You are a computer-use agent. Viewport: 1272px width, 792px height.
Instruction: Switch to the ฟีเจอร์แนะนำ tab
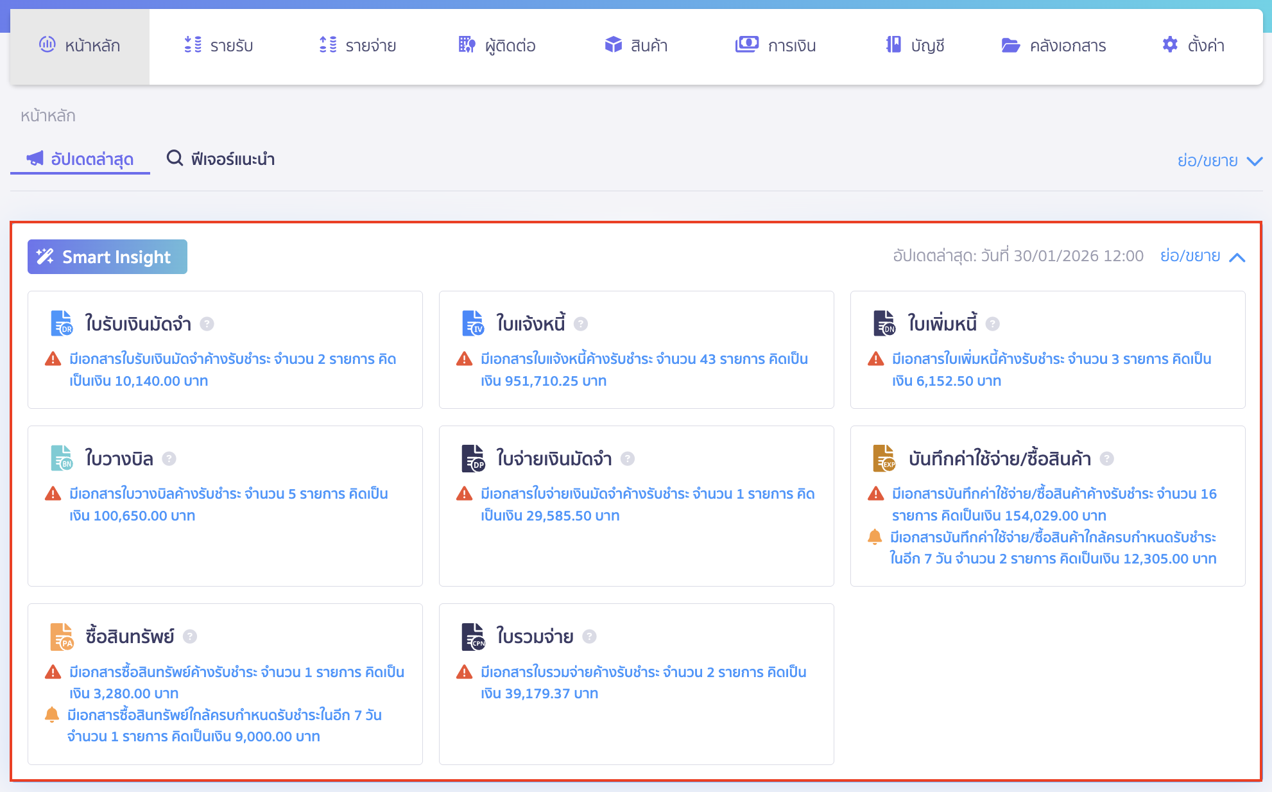[x=221, y=159]
